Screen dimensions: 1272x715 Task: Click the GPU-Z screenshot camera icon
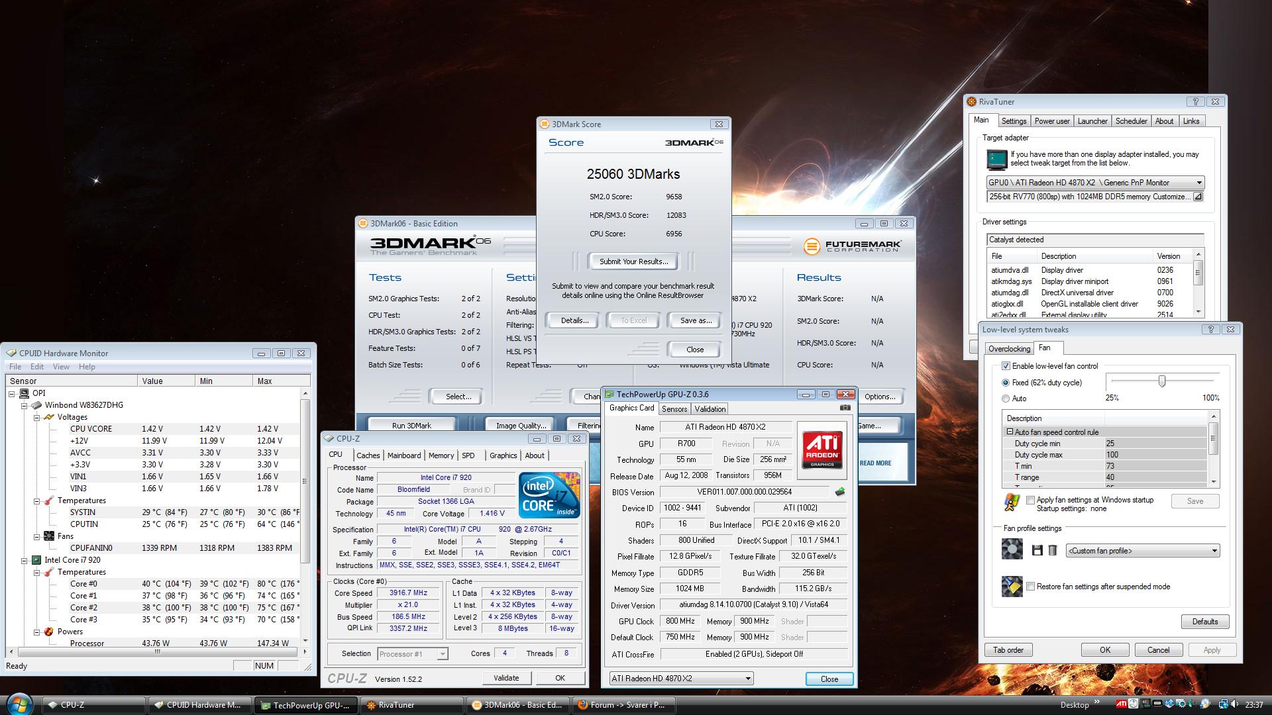pos(845,408)
